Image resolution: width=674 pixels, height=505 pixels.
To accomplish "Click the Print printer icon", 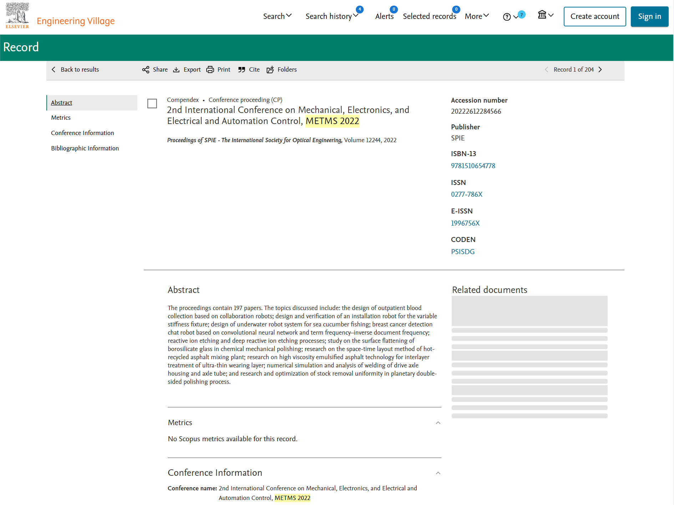I will coord(210,70).
